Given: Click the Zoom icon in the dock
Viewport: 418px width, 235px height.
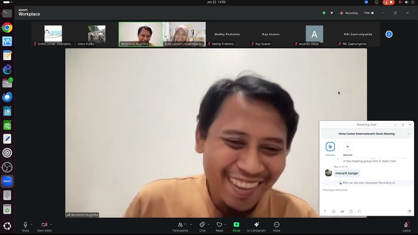Looking at the screenshot, I should click(x=7, y=181).
